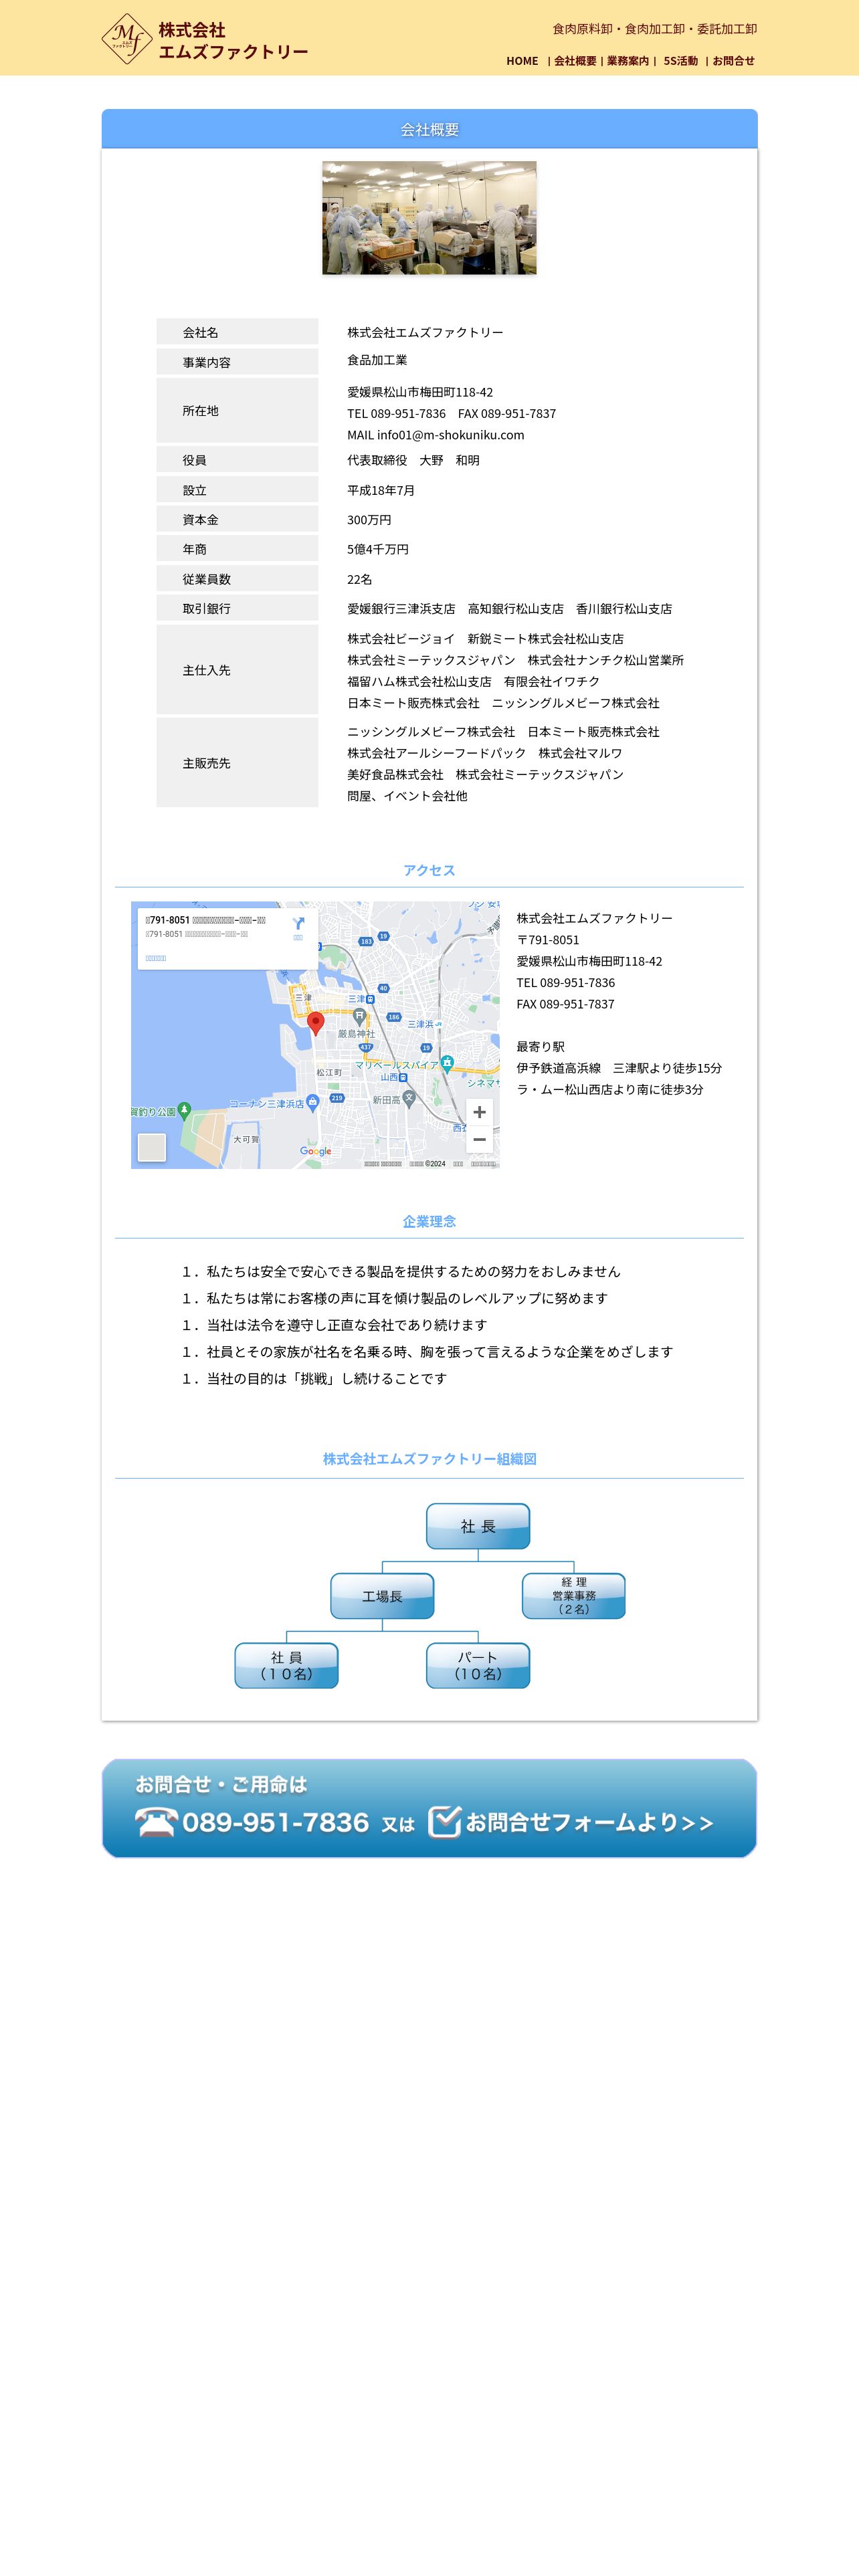Click the MAIL info01@m-shokuniku.com text
Image resolution: width=859 pixels, height=2576 pixels.
click(436, 435)
